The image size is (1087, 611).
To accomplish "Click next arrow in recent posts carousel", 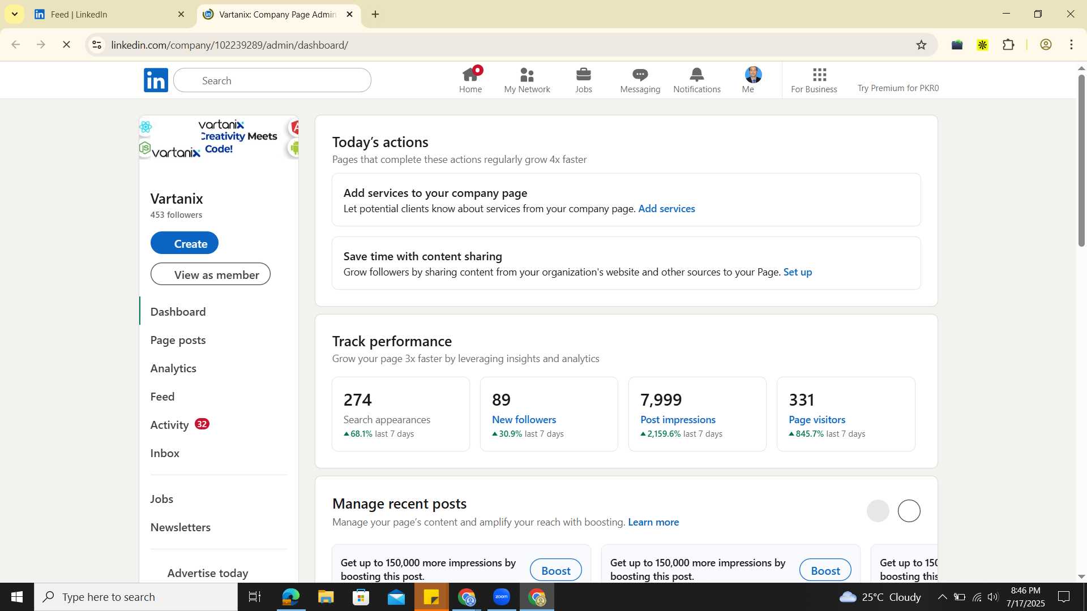I will click(x=909, y=511).
